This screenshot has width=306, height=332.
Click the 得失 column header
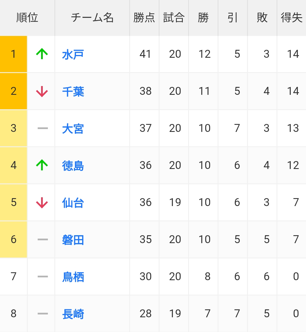292,18
